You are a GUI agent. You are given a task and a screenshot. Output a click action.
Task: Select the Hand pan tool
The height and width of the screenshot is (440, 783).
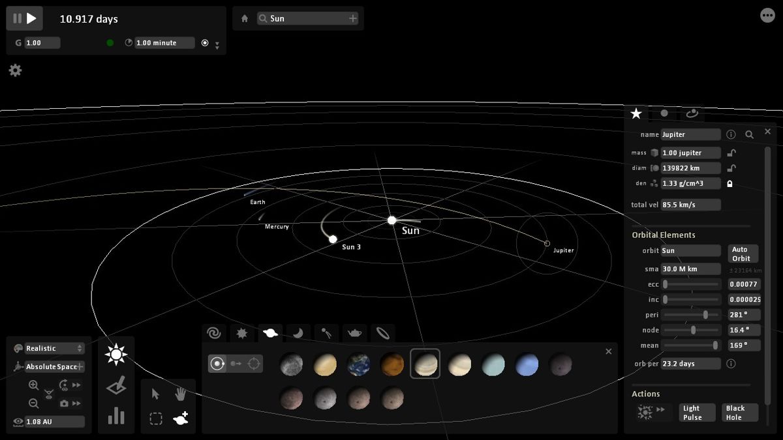pos(180,394)
